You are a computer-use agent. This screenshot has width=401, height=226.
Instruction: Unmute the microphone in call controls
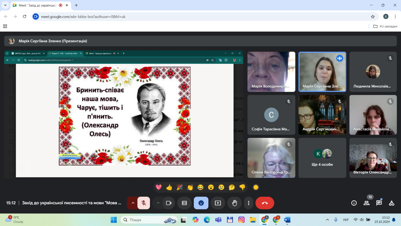click(144, 203)
